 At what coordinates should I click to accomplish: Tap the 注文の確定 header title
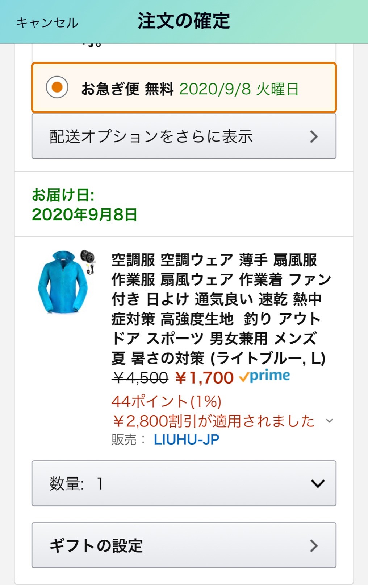point(184,21)
